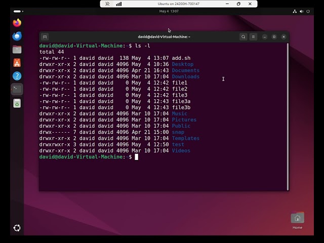Open the Home folder desktop icon
The height and width of the screenshot is (243, 324).
coord(297,221)
